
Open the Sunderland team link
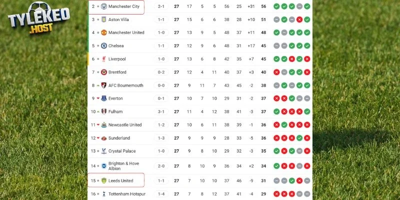pyautogui.click(x=119, y=138)
